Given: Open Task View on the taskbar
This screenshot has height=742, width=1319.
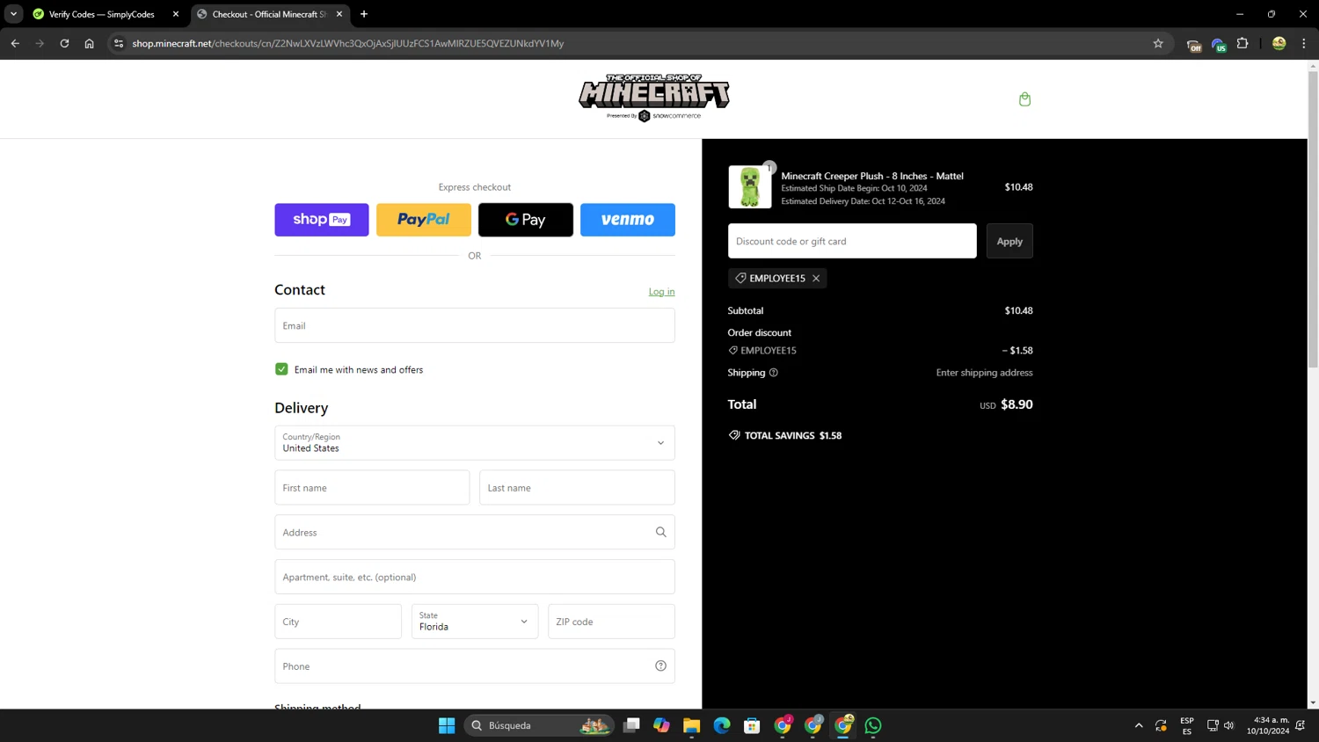Looking at the screenshot, I should point(631,725).
